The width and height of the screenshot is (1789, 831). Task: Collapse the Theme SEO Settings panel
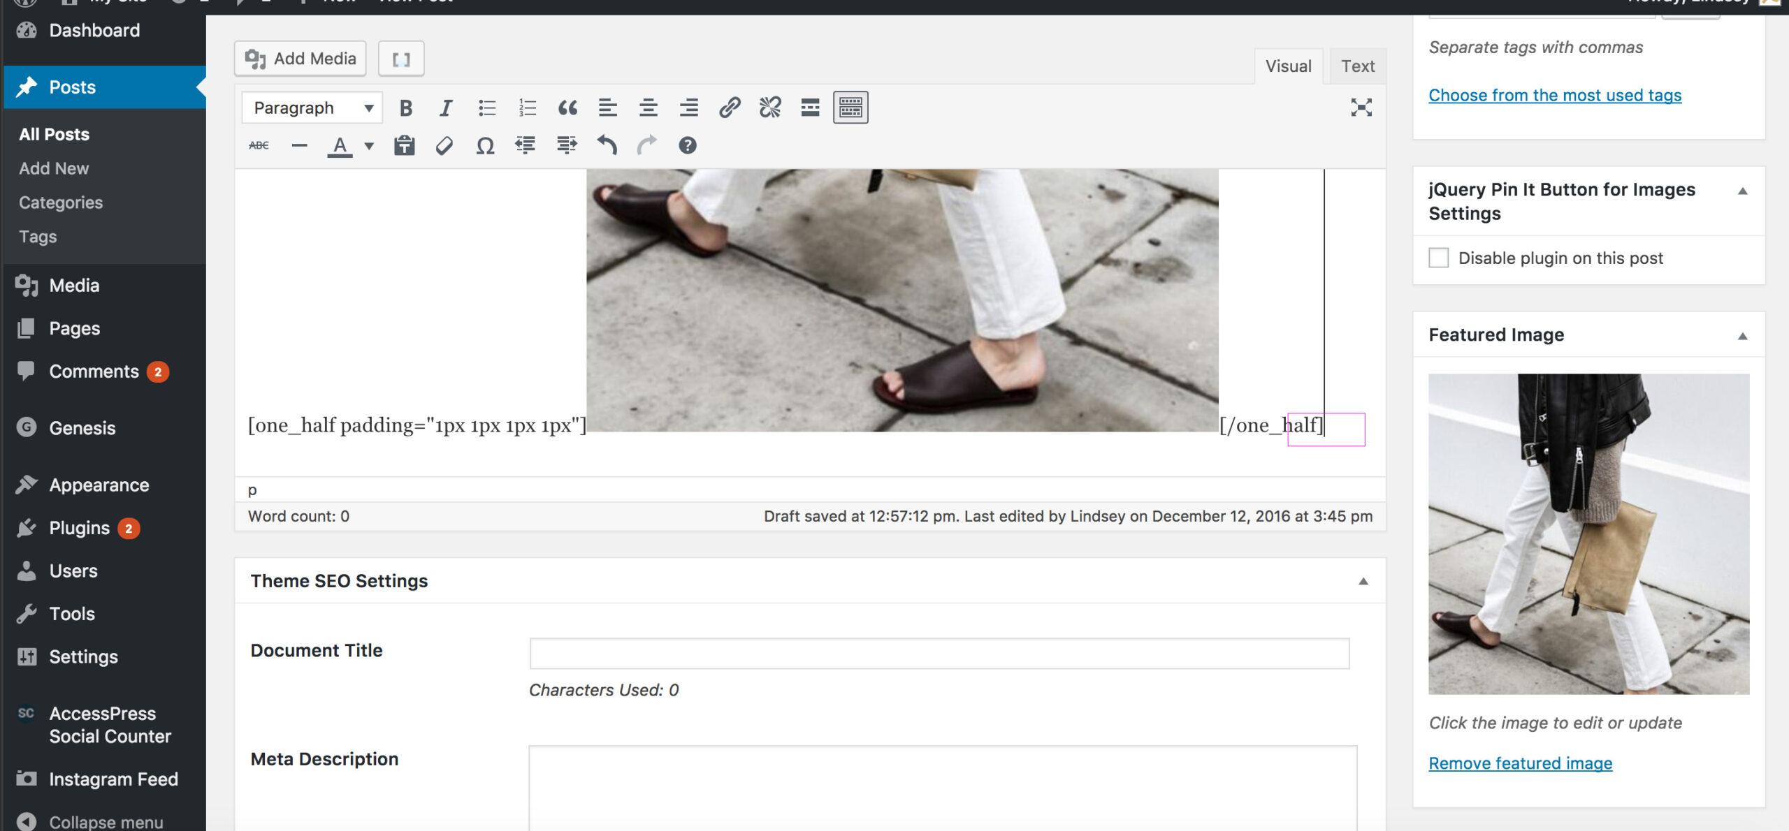click(1363, 581)
